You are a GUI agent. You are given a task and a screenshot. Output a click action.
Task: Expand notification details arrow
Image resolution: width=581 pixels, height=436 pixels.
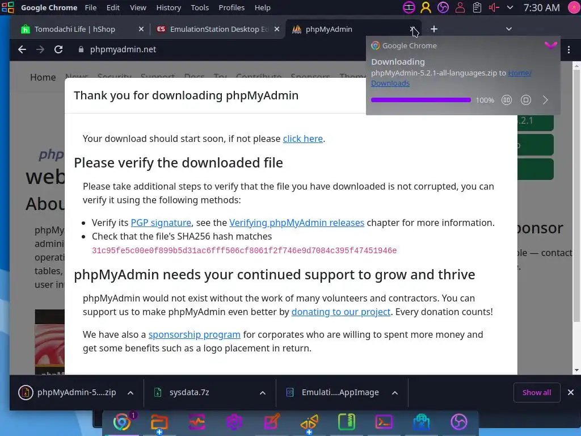pyautogui.click(x=545, y=100)
